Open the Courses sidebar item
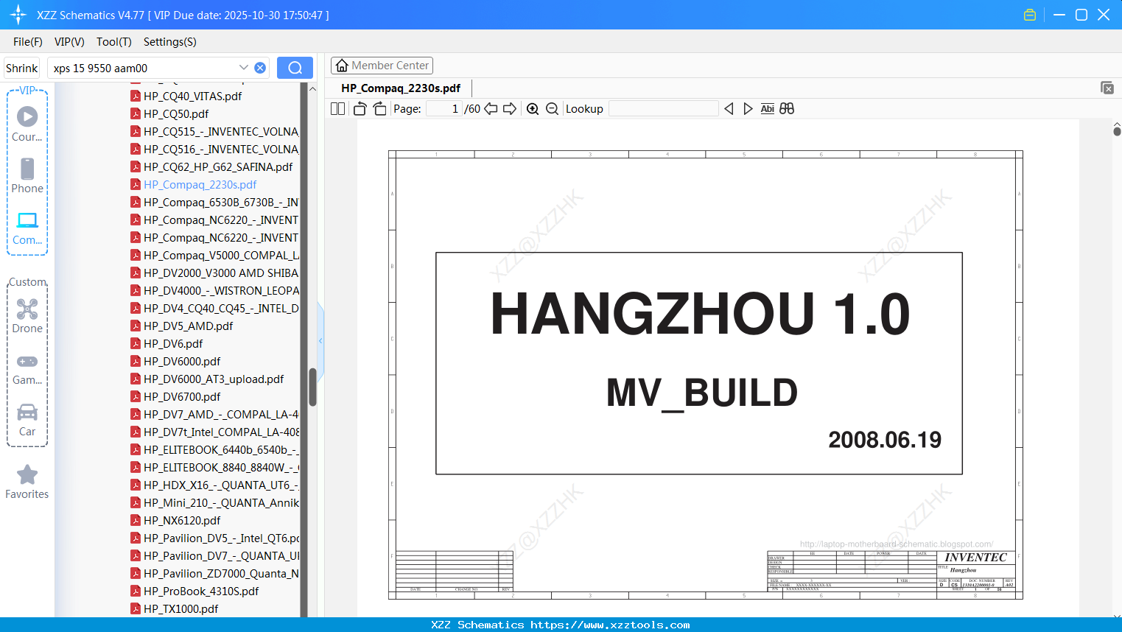Image resolution: width=1122 pixels, height=632 pixels. (27, 124)
